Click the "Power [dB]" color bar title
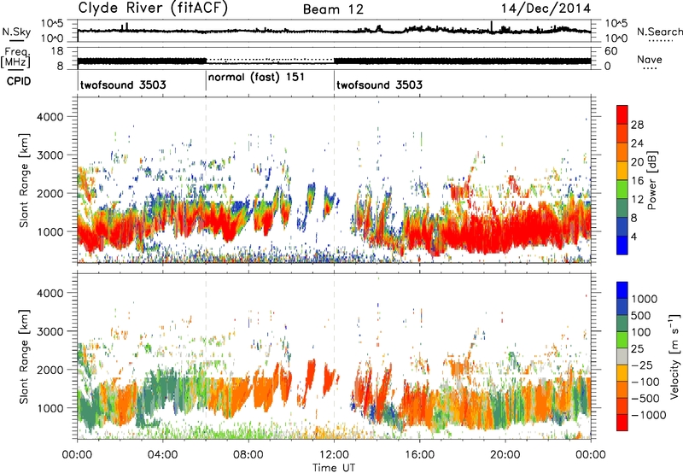Image resolution: width=683 pixels, height=473 pixels. click(x=652, y=180)
